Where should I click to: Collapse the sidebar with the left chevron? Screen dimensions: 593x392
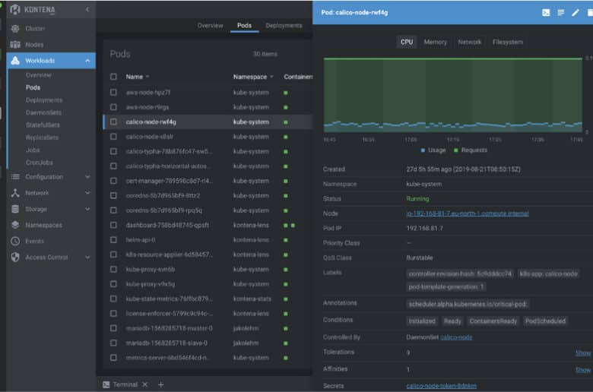pyautogui.click(x=87, y=9)
